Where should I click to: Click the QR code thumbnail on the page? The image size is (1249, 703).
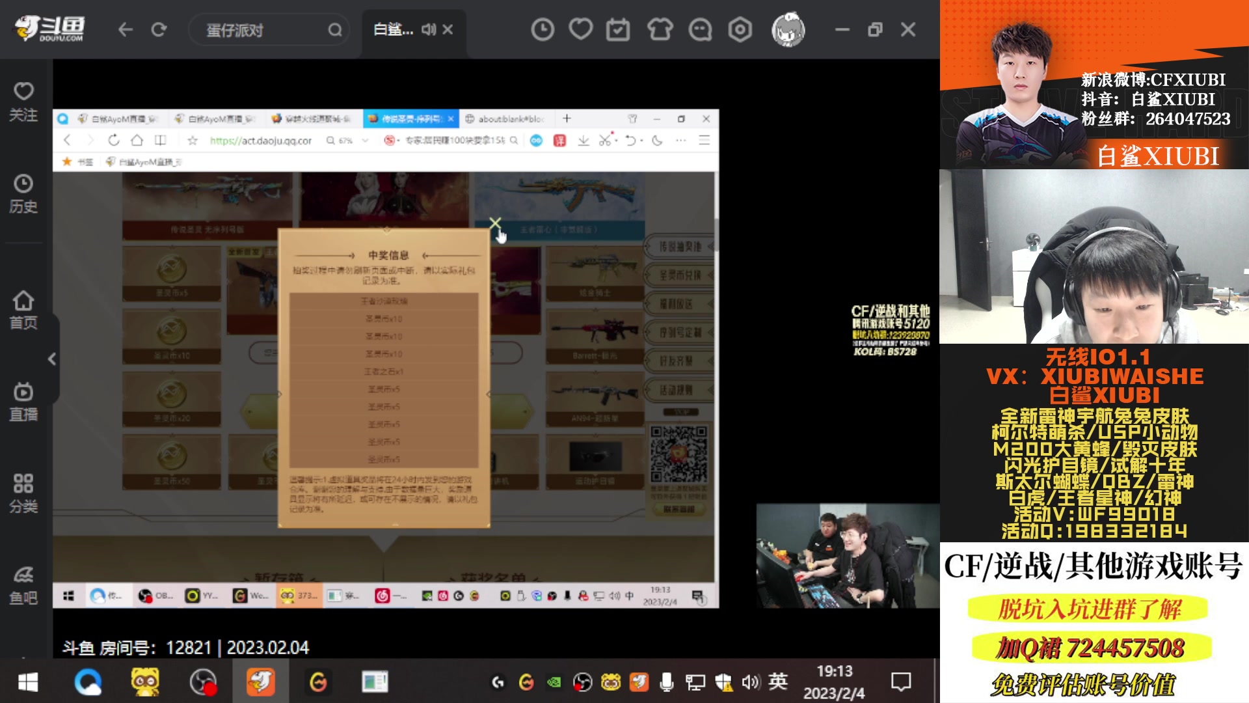(678, 454)
